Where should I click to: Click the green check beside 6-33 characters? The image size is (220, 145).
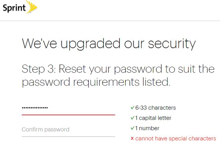pyautogui.click(x=132, y=108)
